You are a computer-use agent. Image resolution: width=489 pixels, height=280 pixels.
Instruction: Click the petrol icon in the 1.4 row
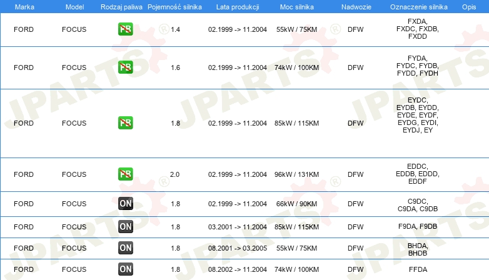pos(125,29)
